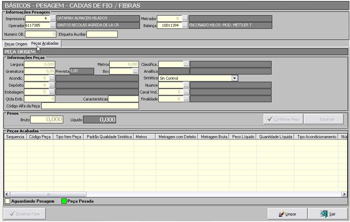Screen dimensions: 350x222
Task: Click the Operador lookup ellipsis button
Action: [x=53, y=26]
